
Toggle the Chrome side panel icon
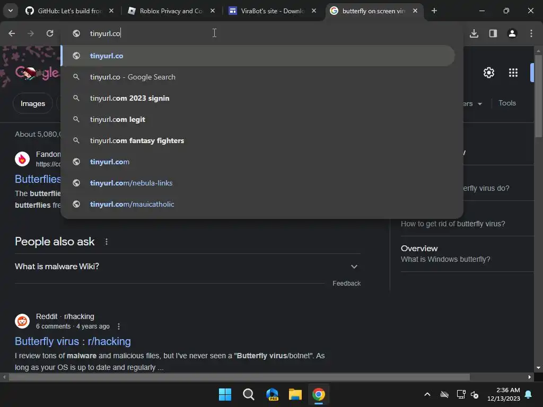(493, 33)
